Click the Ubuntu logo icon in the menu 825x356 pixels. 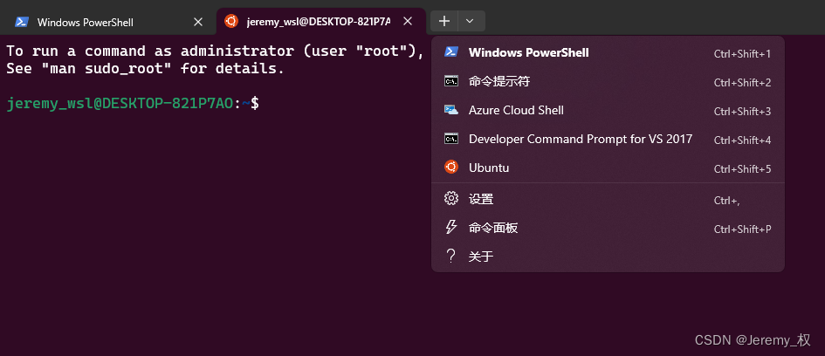click(x=450, y=168)
